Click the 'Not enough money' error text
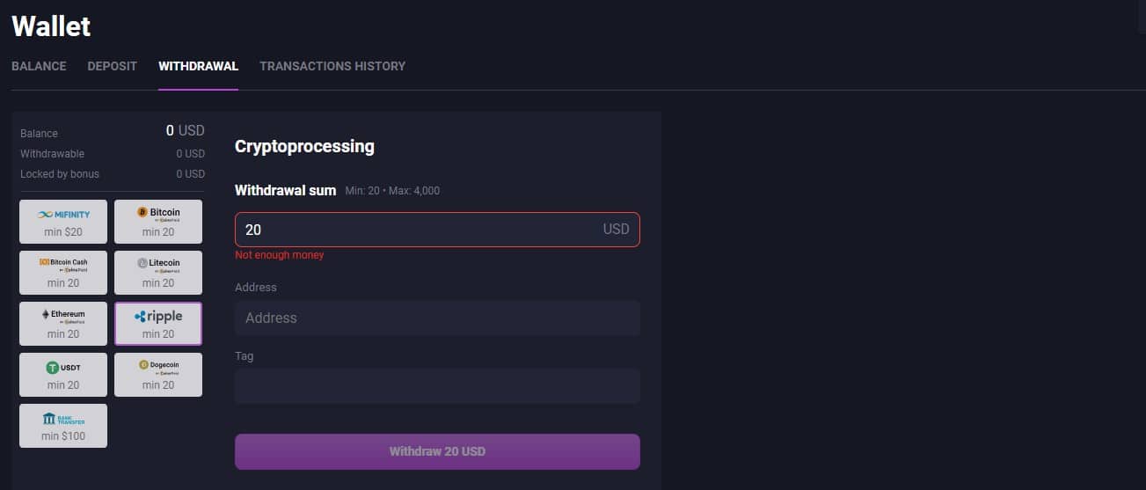The width and height of the screenshot is (1146, 490). point(280,255)
